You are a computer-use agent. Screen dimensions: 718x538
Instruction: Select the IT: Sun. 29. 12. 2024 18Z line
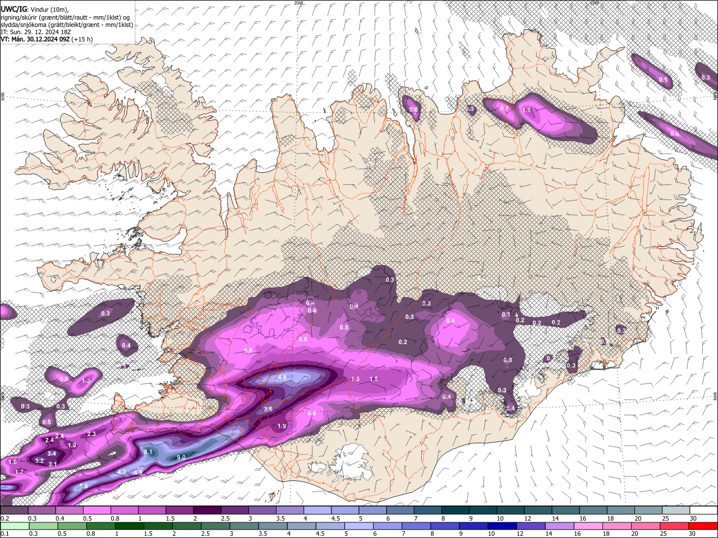pos(35,32)
